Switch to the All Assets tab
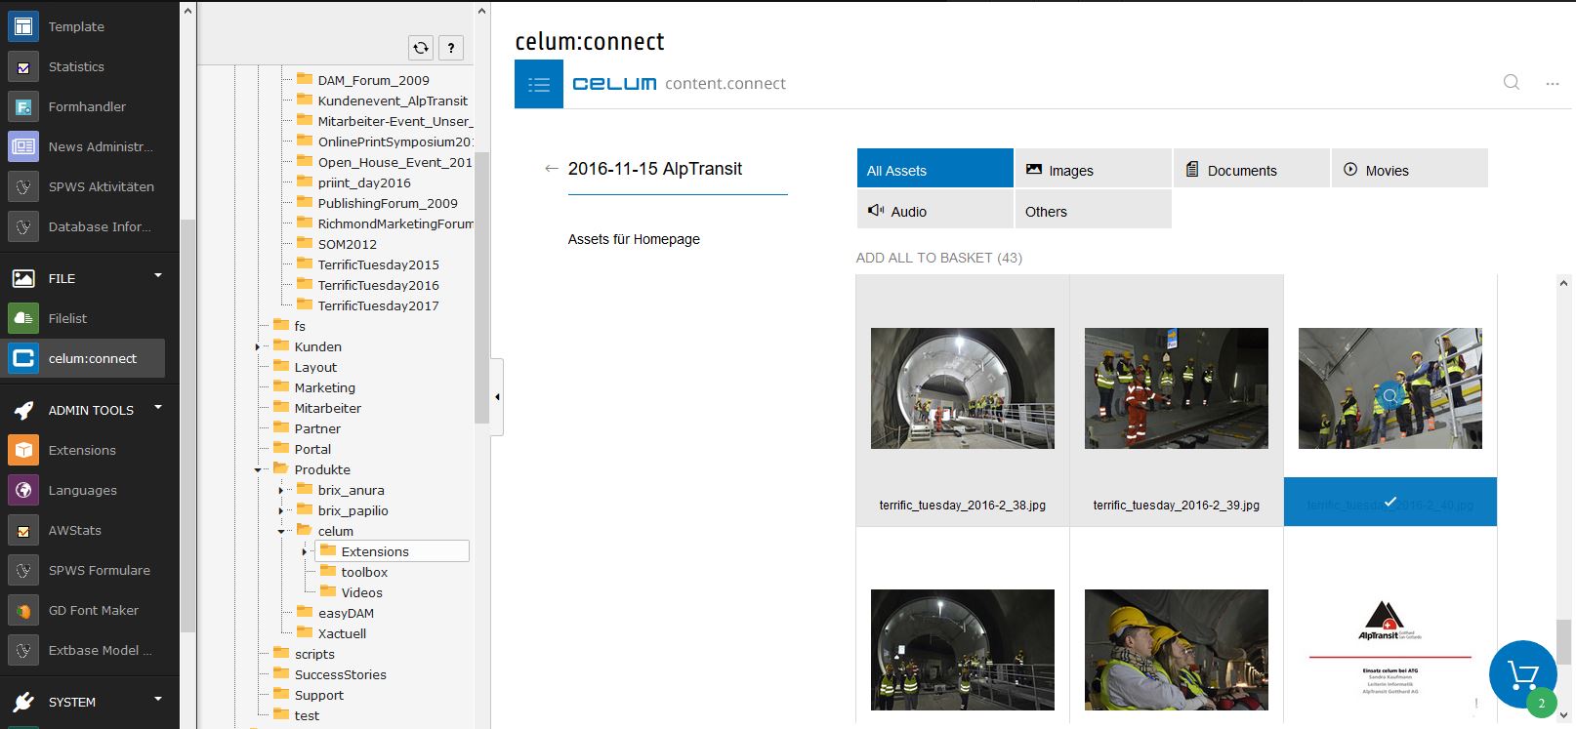The image size is (1576, 729). click(935, 168)
